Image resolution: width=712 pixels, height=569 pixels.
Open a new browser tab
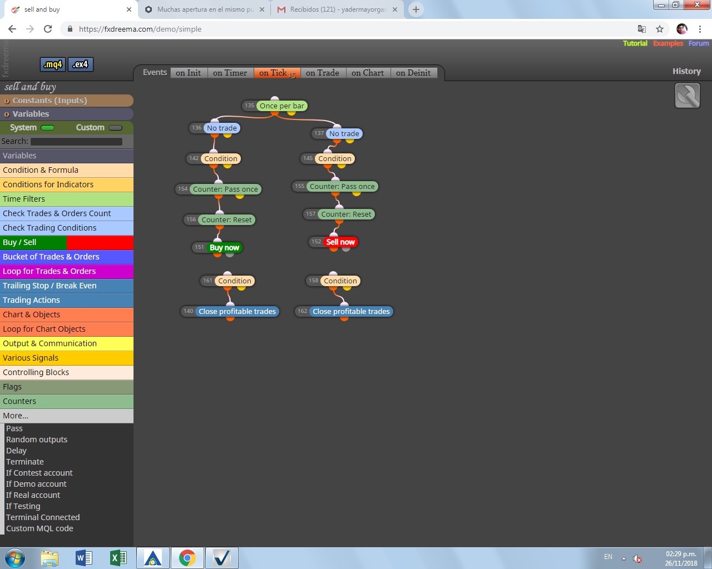pyautogui.click(x=416, y=9)
